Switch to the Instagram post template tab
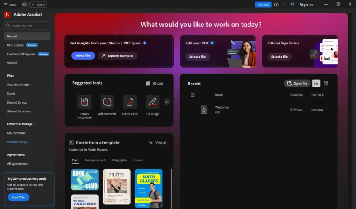The width and height of the screenshot is (356, 209). (x=95, y=160)
